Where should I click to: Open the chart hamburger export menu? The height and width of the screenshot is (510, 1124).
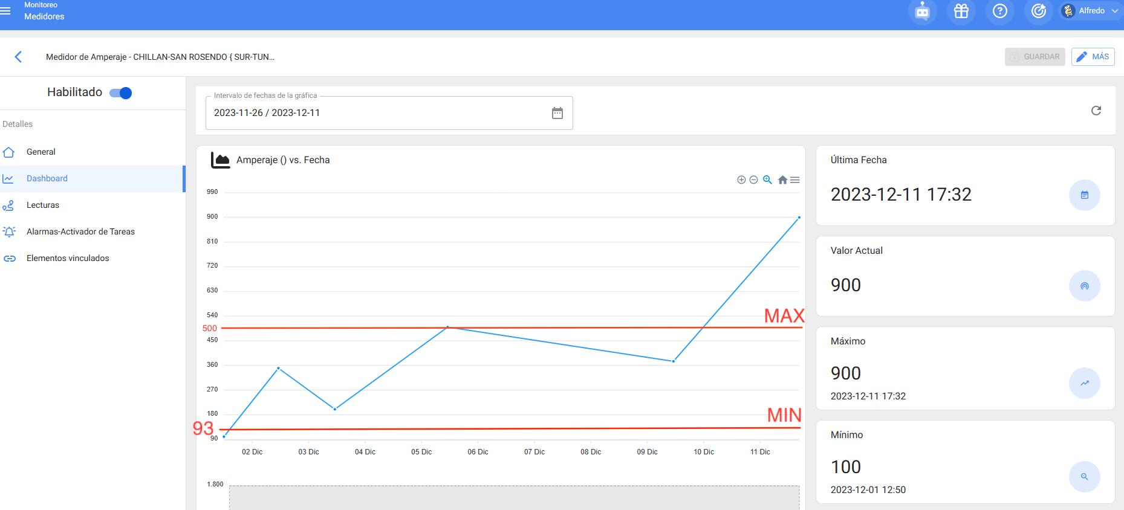pyautogui.click(x=795, y=179)
